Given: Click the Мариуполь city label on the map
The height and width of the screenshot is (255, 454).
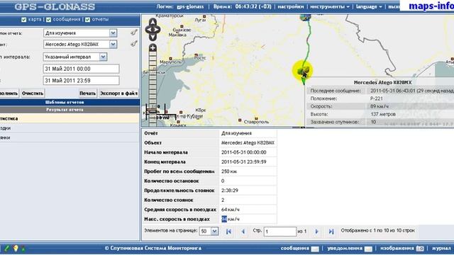Looking at the screenshot, I should [x=170, y=62].
